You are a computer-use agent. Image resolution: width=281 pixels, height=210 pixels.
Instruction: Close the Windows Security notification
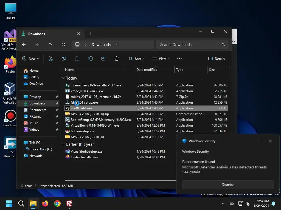tap(270, 141)
